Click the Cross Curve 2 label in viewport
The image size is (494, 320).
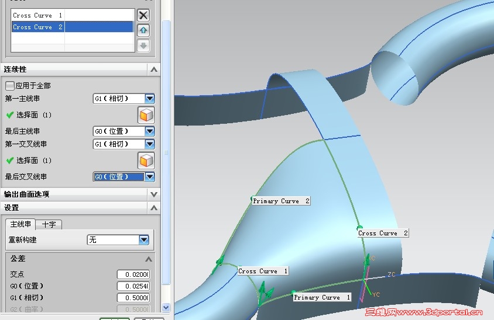click(x=383, y=233)
